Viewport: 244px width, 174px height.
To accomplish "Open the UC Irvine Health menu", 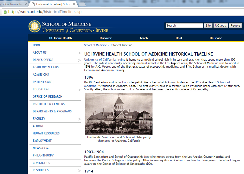I will coord(60,38).
